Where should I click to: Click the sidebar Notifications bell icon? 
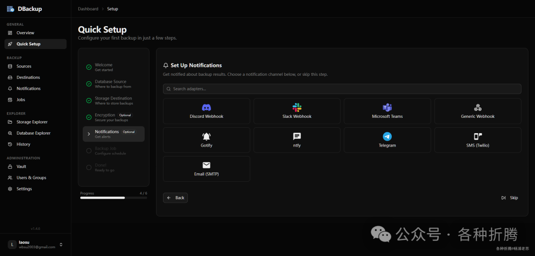[x=10, y=89]
